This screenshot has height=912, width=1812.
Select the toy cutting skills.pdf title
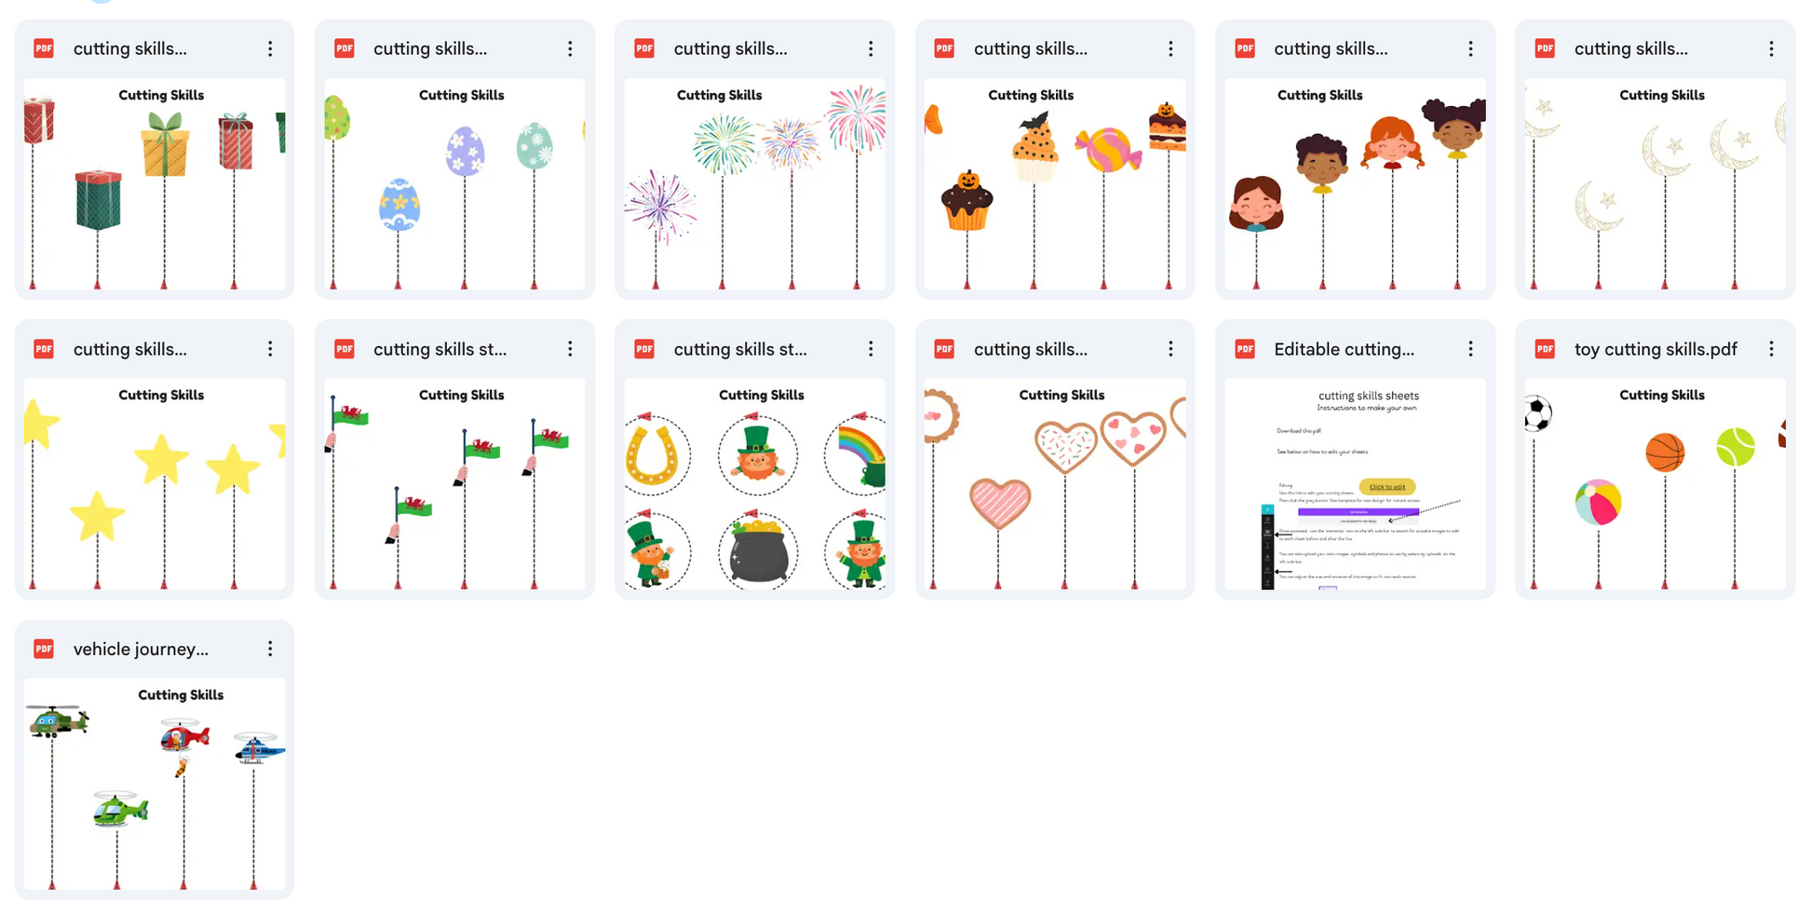[x=1656, y=349]
